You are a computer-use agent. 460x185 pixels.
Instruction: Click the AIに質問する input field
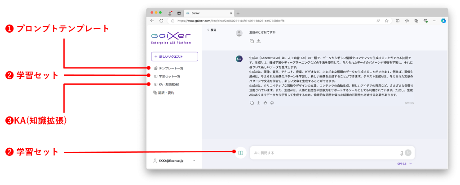pyautogui.click(x=323, y=153)
